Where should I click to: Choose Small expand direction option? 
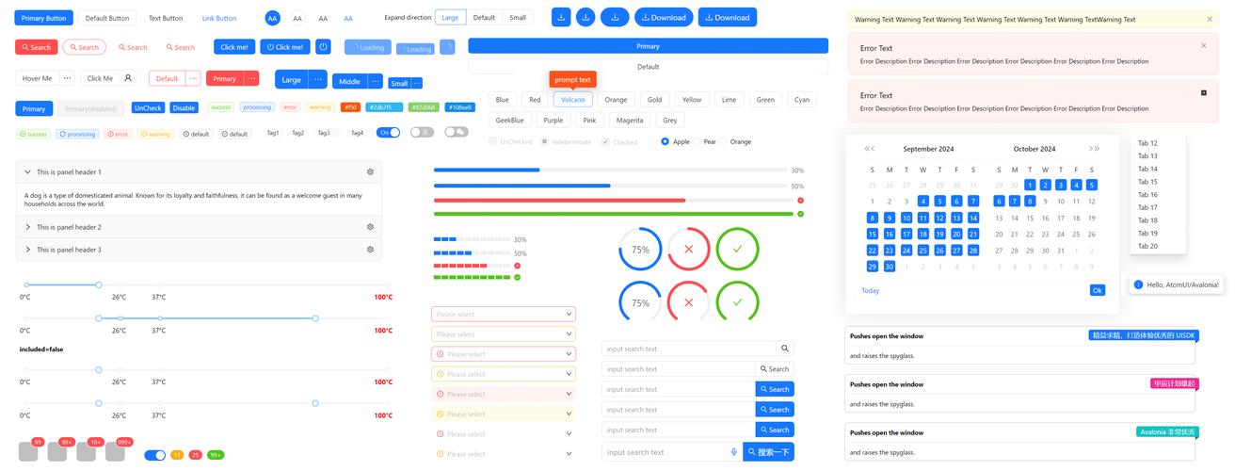[x=518, y=18]
